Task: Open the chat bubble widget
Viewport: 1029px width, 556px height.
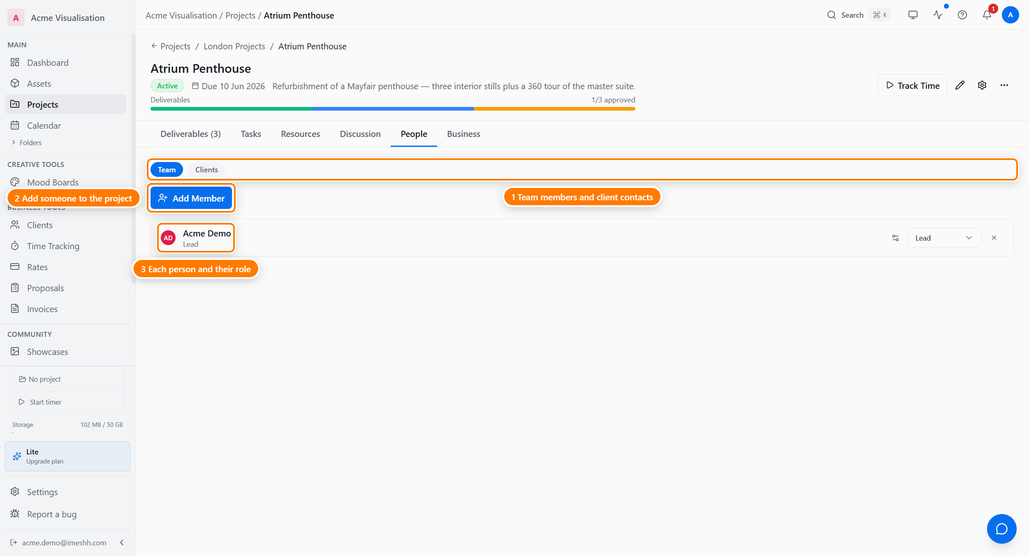Action: coord(1002,529)
